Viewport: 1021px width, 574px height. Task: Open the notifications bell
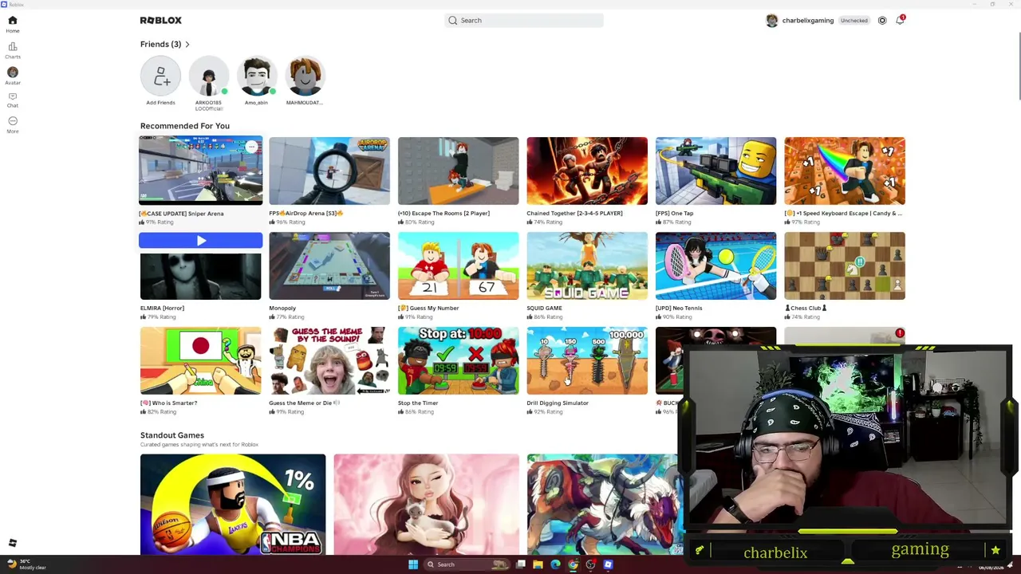[x=900, y=20]
